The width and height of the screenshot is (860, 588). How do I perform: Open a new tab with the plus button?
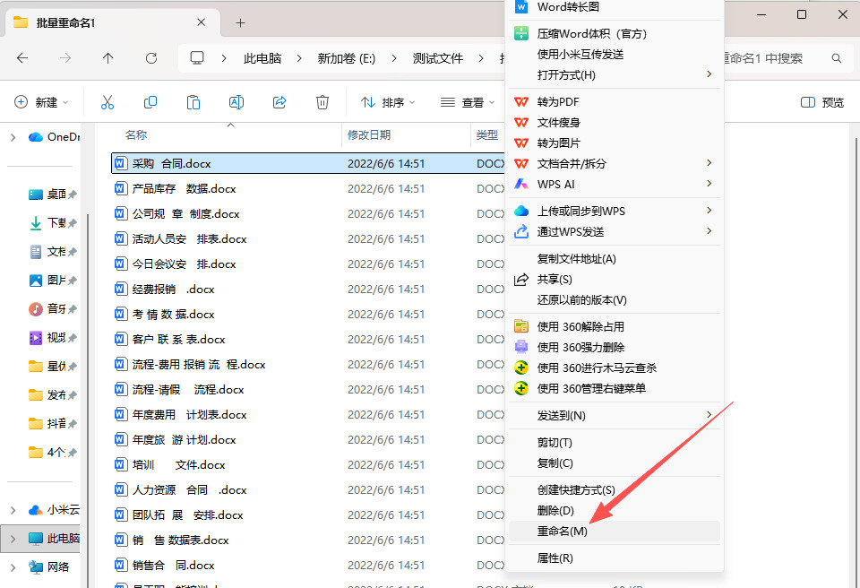pos(240,22)
